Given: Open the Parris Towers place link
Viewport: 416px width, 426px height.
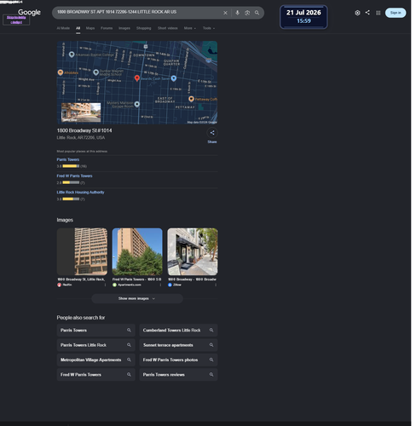Looking at the screenshot, I should point(68,159).
